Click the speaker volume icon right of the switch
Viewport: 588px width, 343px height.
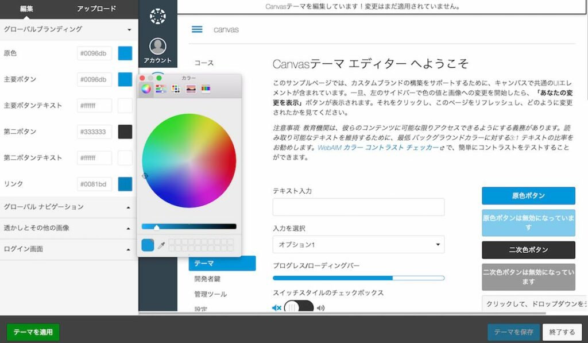tap(320, 308)
